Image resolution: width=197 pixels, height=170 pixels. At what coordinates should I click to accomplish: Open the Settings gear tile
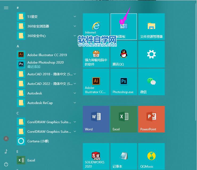coord(151,54)
